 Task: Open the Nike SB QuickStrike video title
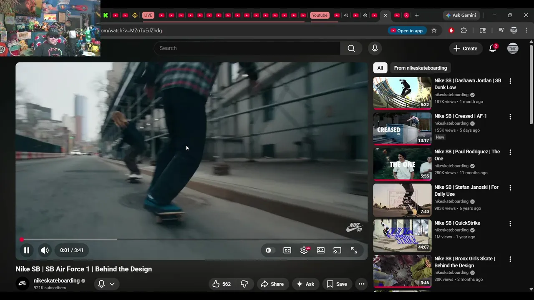click(x=457, y=223)
